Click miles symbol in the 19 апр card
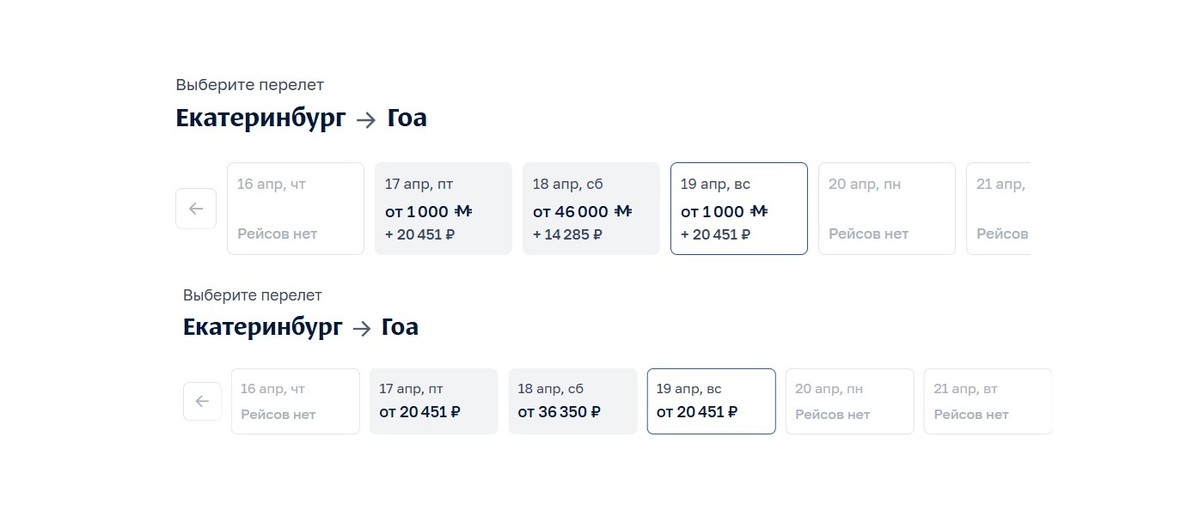The height and width of the screenshot is (522, 1199). pos(759,211)
